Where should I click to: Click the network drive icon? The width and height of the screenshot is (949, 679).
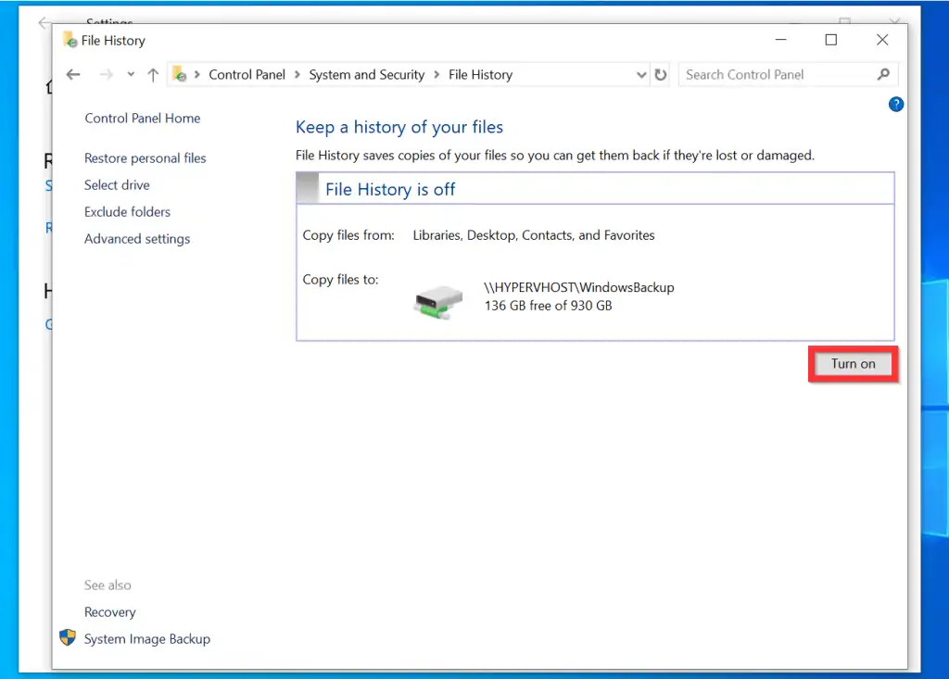(437, 302)
